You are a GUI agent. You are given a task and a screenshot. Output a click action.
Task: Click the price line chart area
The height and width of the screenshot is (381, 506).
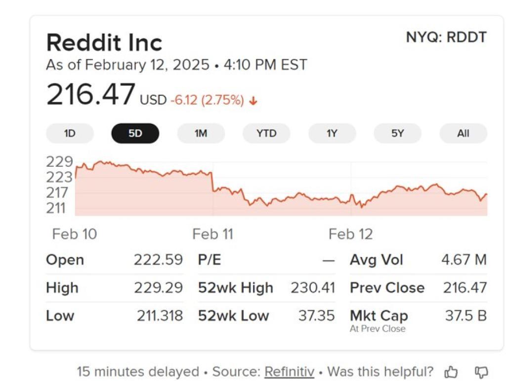pos(281,189)
